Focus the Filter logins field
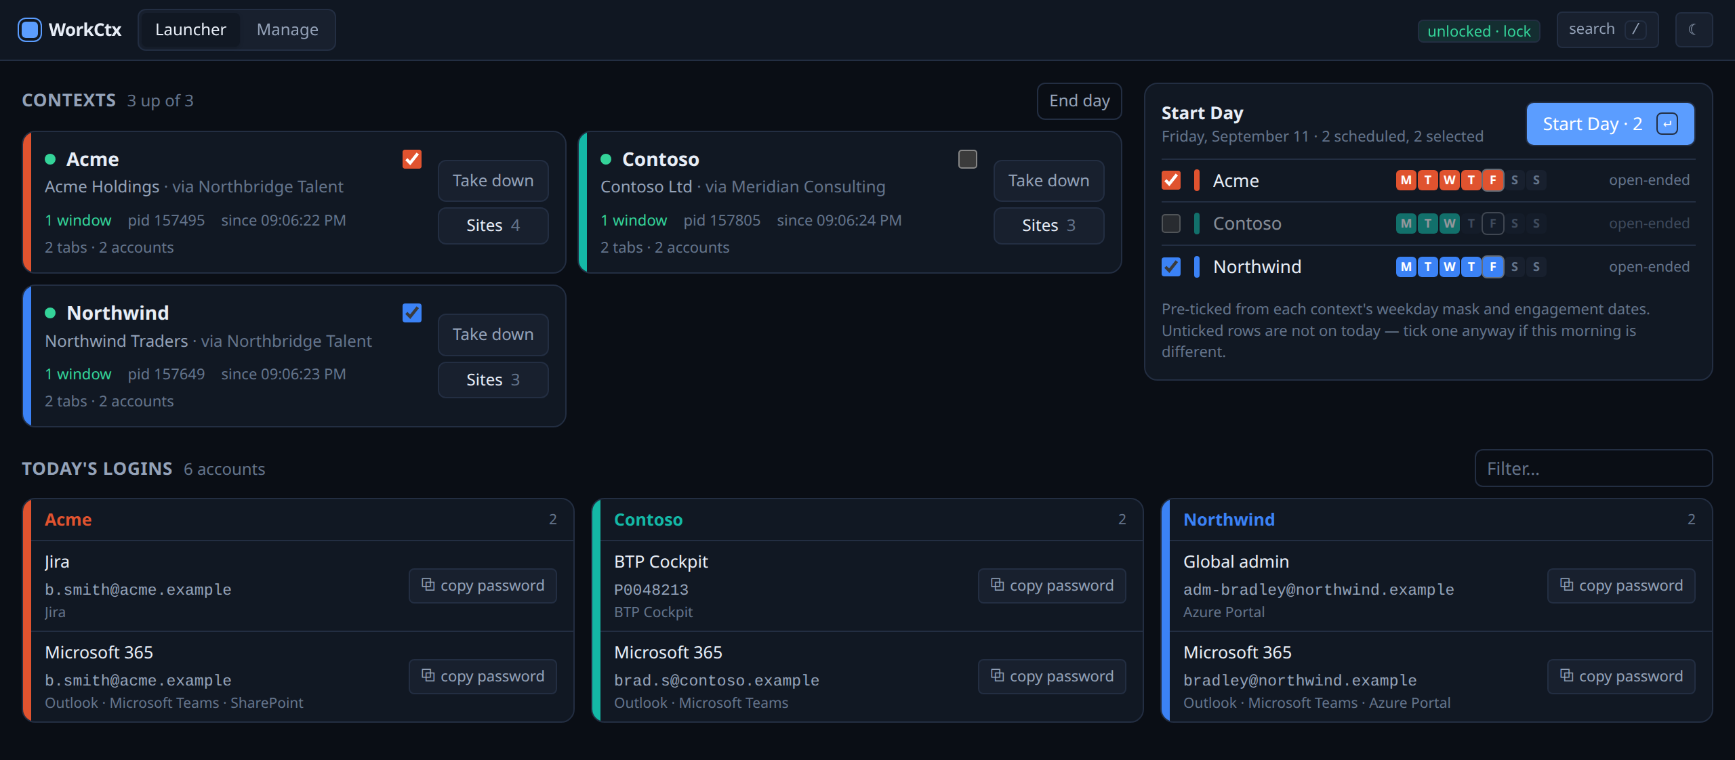This screenshot has width=1735, height=760. click(x=1593, y=468)
